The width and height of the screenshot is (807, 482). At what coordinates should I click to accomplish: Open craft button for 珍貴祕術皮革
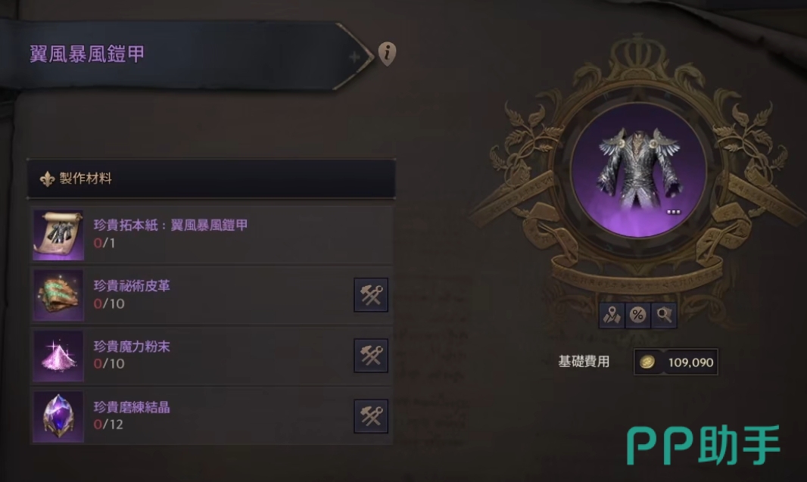pyautogui.click(x=371, y=295)
